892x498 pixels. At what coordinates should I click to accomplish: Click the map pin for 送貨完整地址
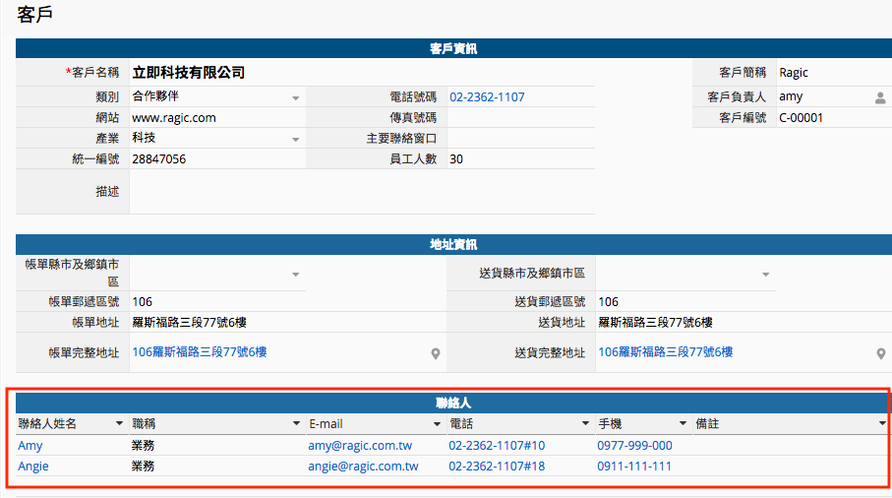(881, 354)
